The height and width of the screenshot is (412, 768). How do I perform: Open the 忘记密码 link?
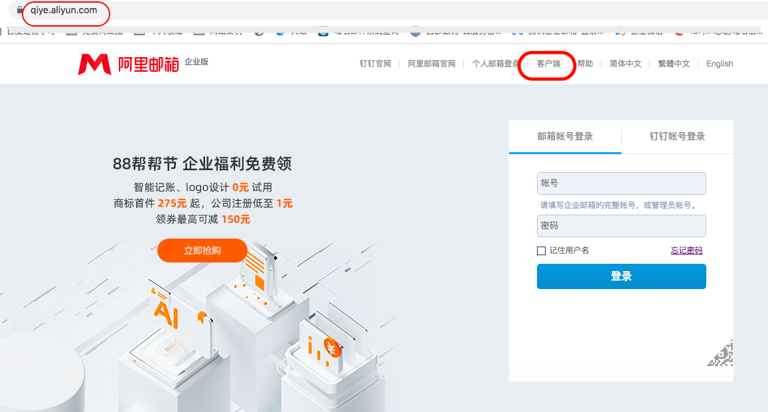click(x=686, y=251)
